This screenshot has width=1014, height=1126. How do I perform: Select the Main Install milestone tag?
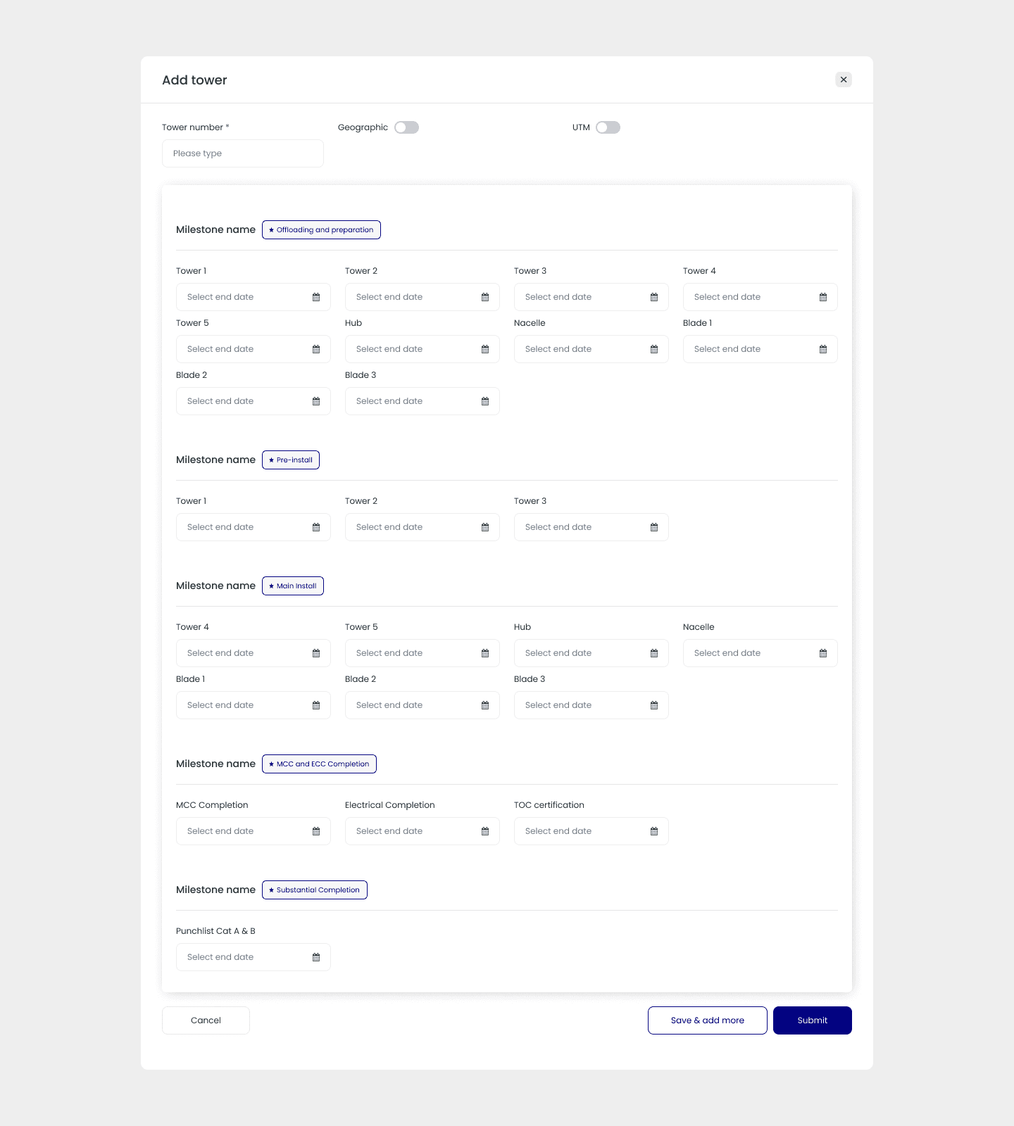coord(293,586)
